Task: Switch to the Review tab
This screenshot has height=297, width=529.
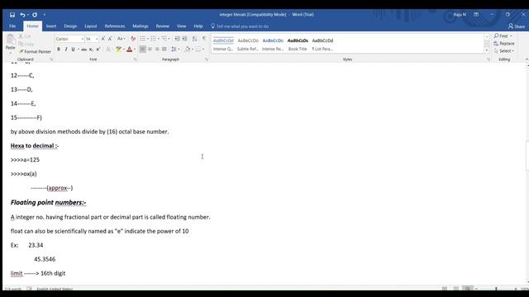Action: point(163,26)
